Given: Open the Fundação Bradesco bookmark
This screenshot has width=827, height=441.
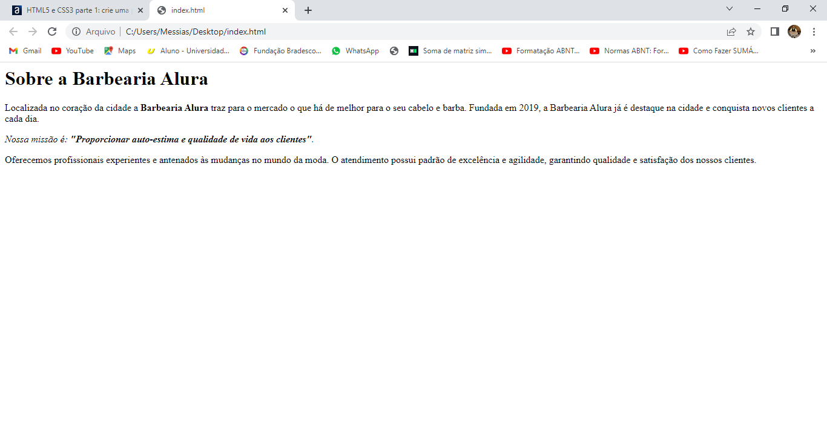Looking at the screenshot, I should tap(281, 51).
